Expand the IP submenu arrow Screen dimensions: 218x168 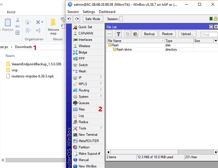click(101, 77)
